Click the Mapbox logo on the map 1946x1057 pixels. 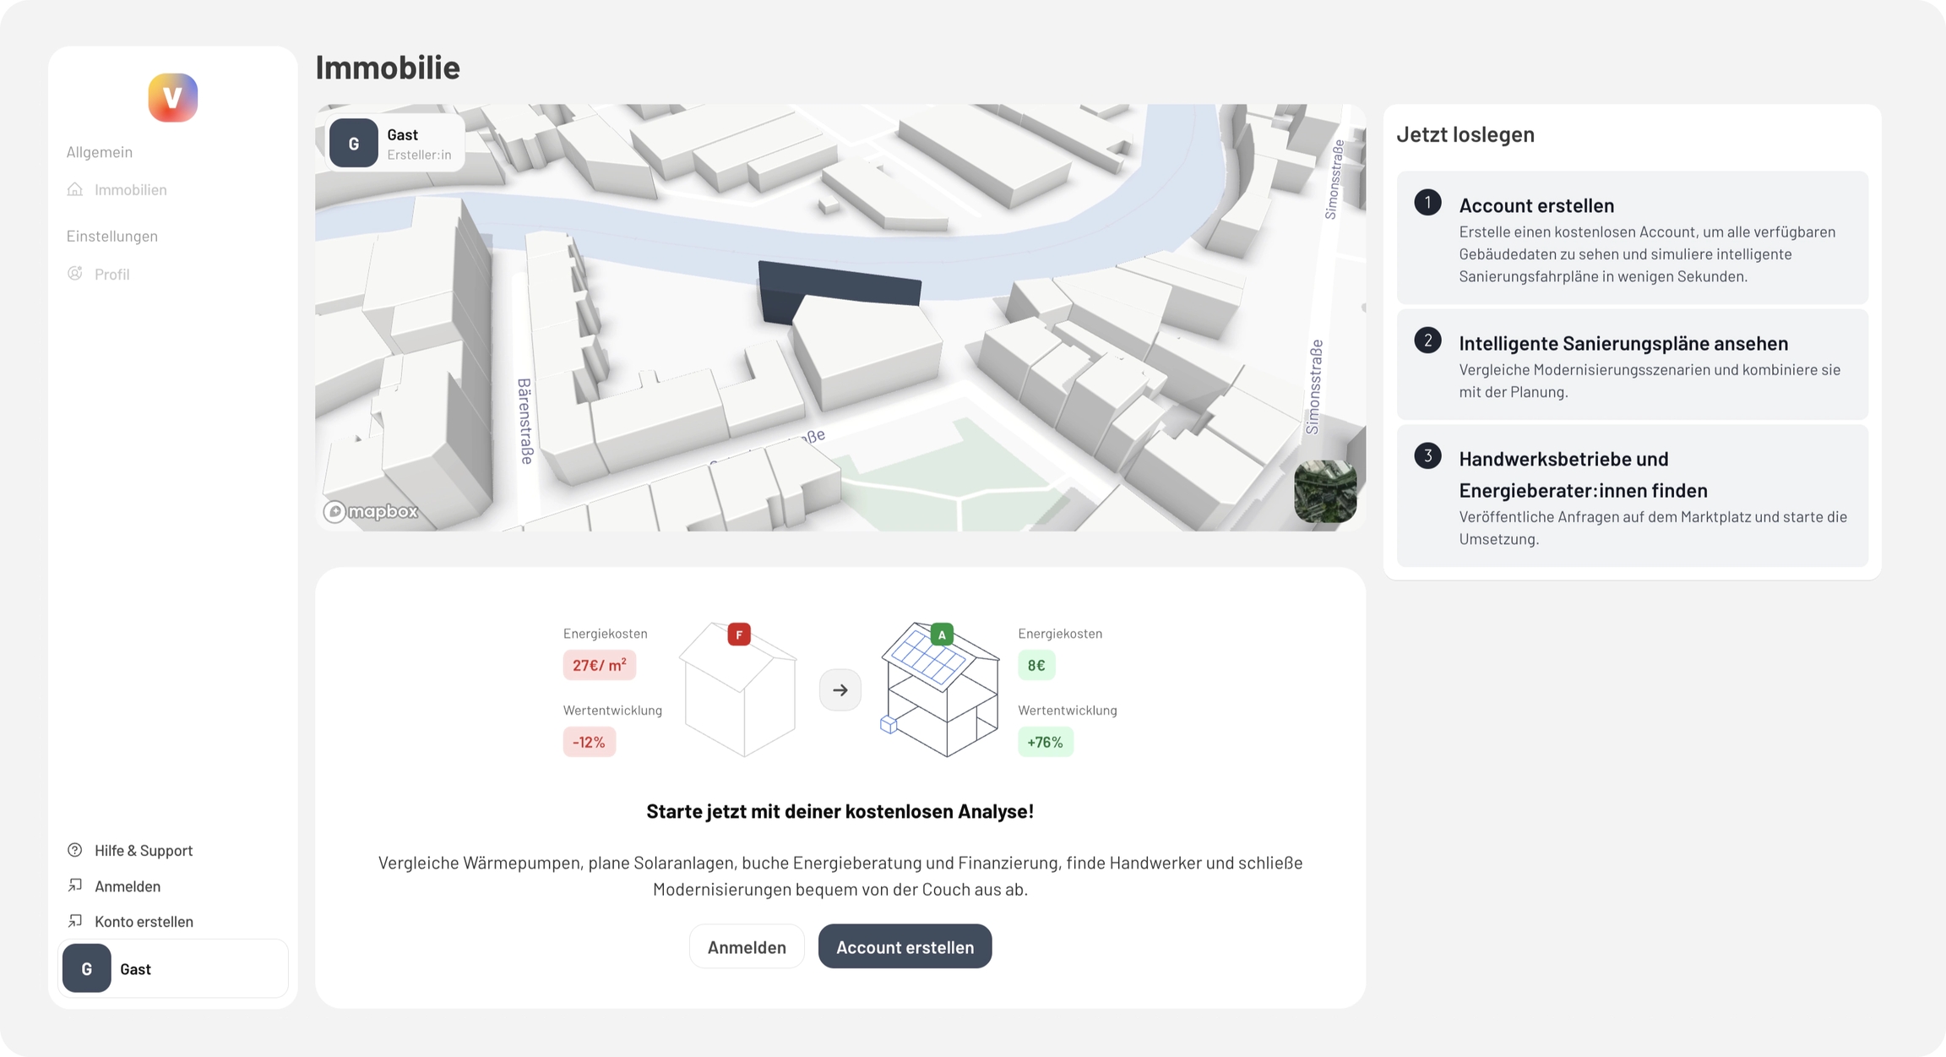coord(371,511)
